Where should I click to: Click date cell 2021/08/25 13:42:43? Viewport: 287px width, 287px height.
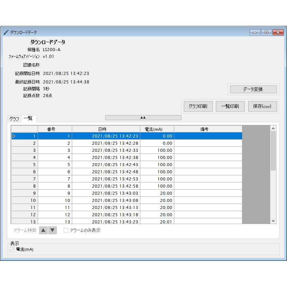click(x=106, y=164)
